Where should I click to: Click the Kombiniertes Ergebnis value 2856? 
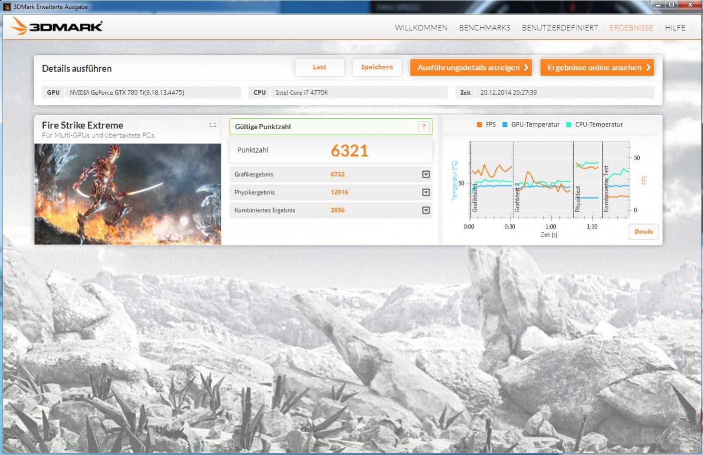(338, 210)
